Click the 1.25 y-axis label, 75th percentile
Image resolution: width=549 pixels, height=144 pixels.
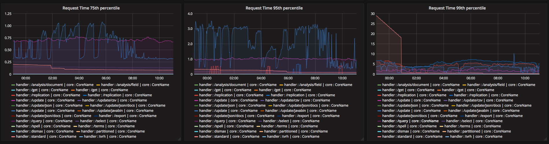8,14
